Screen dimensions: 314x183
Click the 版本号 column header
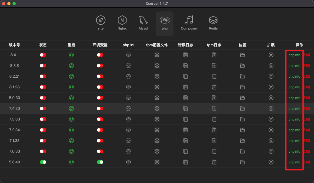tap(14, 45)
